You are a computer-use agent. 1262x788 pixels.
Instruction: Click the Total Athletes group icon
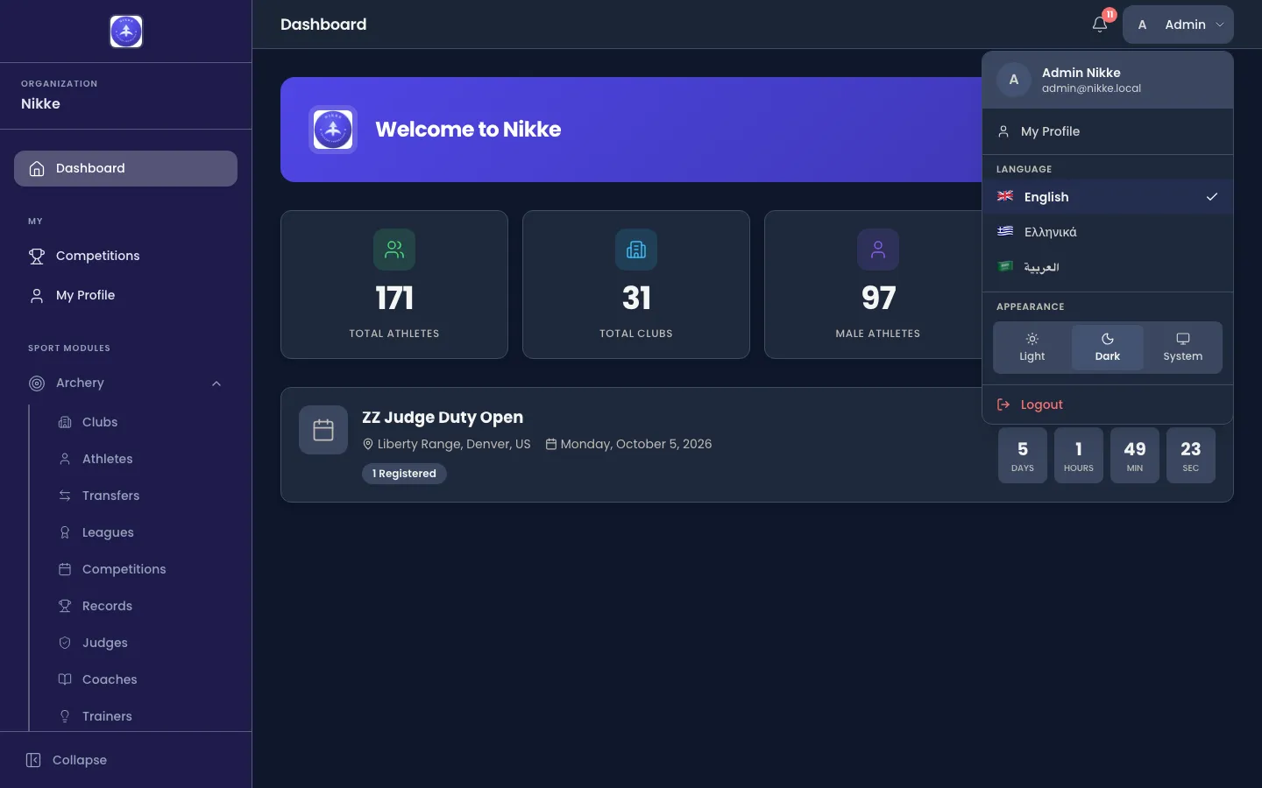[394, 250]
